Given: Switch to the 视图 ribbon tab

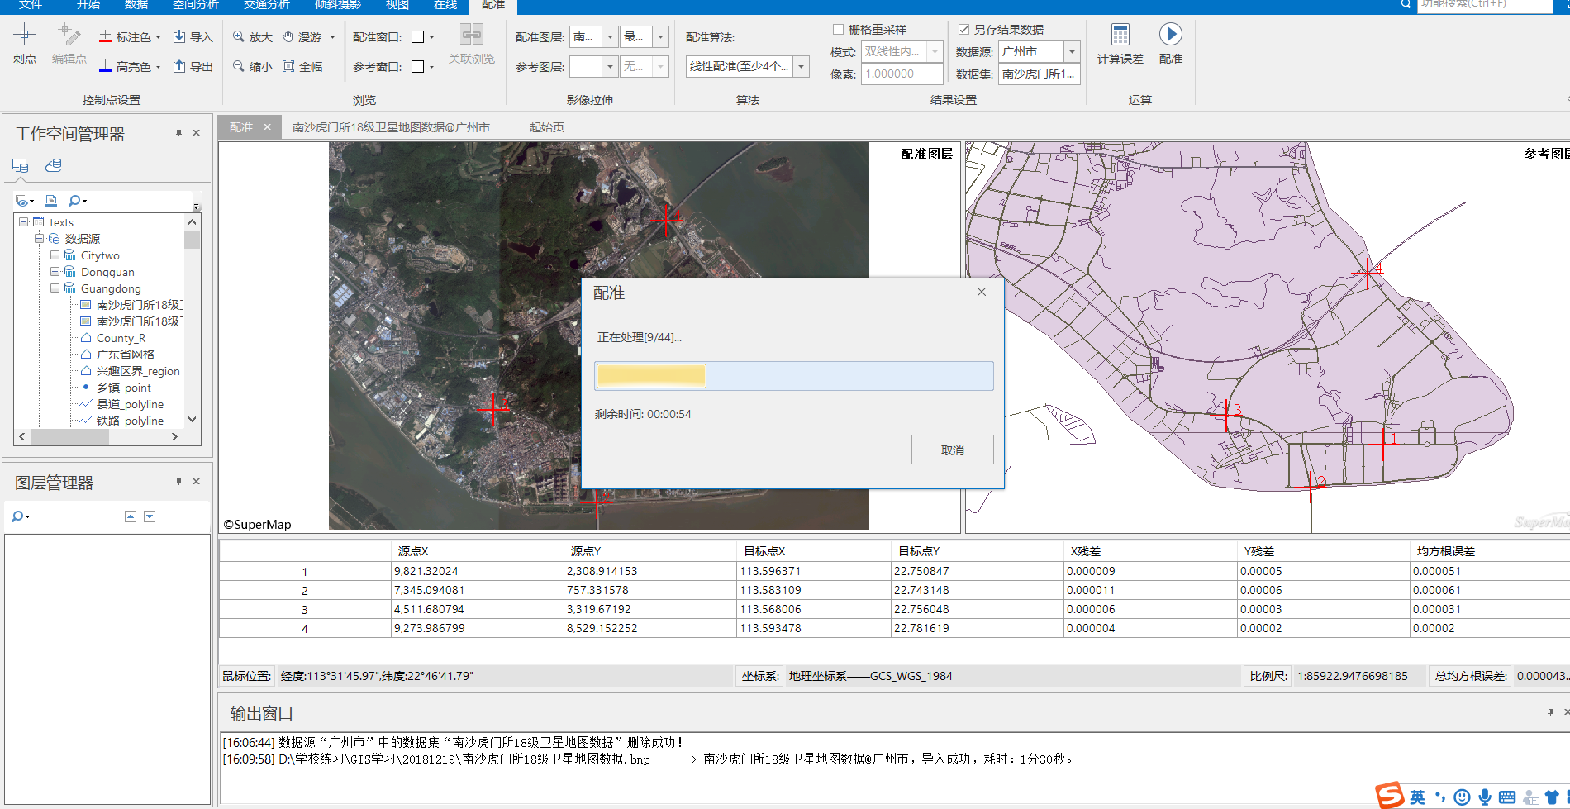Looking at the screenshot, I should coord(396,6).
